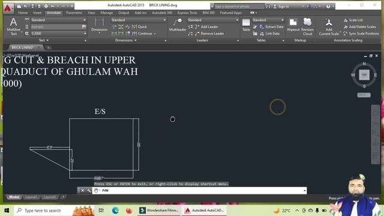Click the command line wrench customize icon
Image resolution: width=384 pixels, height=216 pixels.
[x=89, y=190]
